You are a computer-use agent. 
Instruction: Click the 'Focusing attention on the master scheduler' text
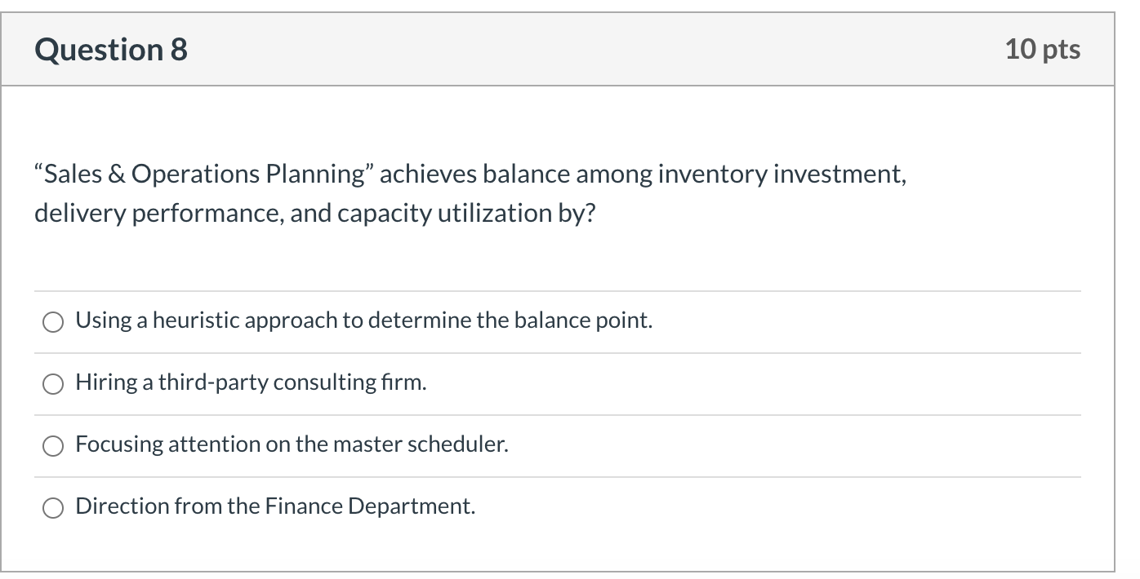[x=292, y=444]
